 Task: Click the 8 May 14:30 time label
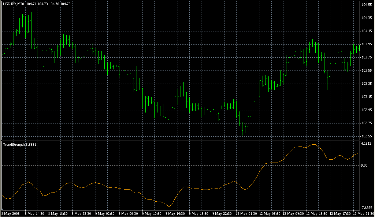coord(34,214)
